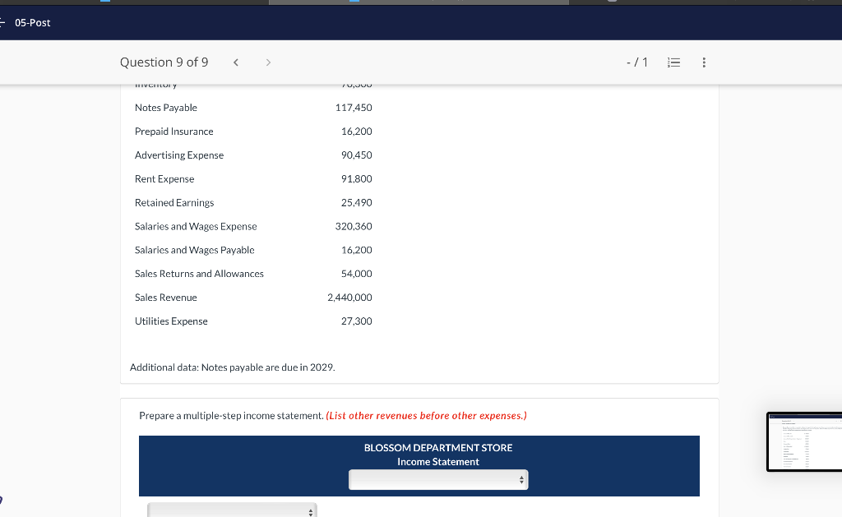Select the value 90,450

click(357, 155)
